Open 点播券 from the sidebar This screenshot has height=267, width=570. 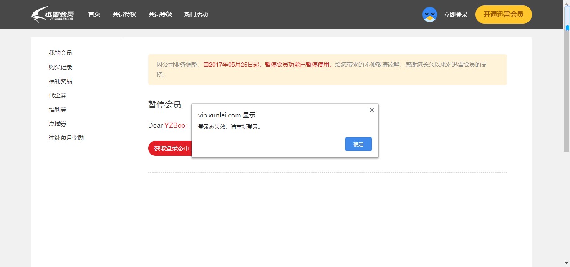[57, 124]
